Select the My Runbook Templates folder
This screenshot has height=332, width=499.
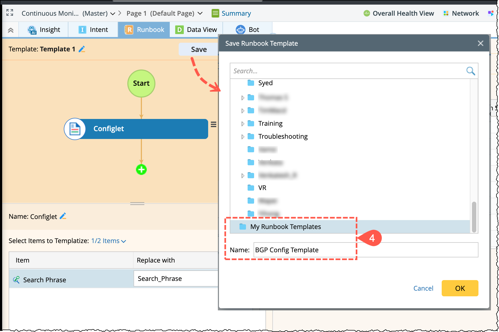tap(285, 227)
